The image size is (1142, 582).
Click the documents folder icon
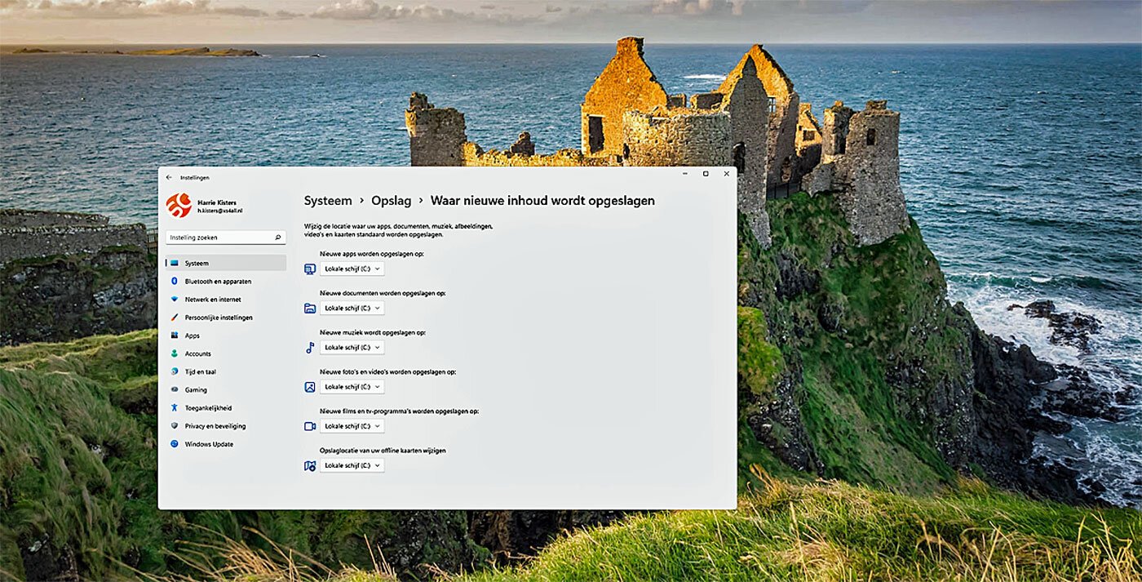(x=310, y=308)
